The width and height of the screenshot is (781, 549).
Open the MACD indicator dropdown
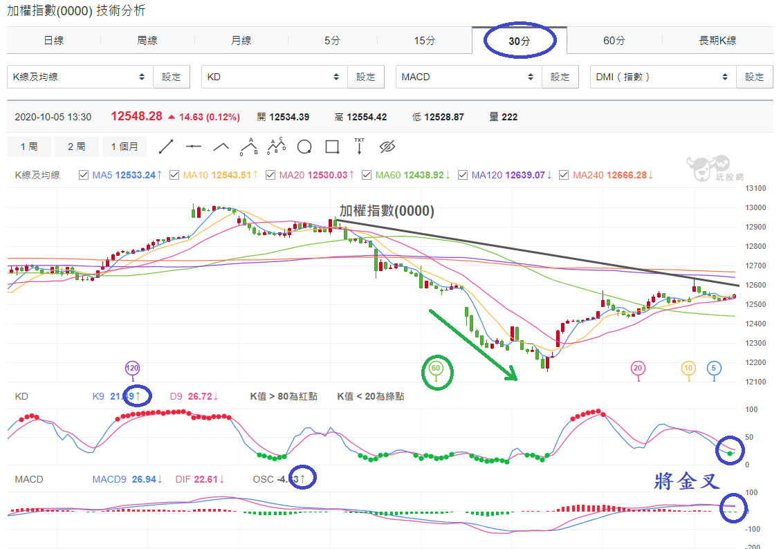(x=468, y=77)
